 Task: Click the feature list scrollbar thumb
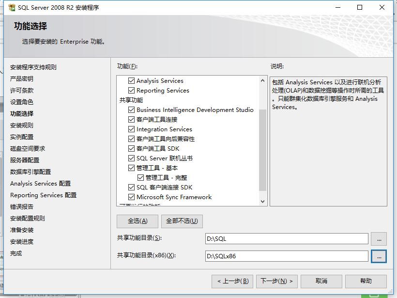262,150
